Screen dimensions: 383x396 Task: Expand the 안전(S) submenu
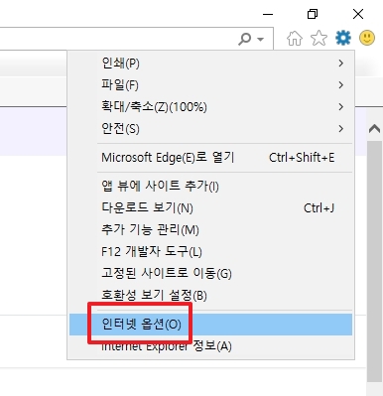211,129
